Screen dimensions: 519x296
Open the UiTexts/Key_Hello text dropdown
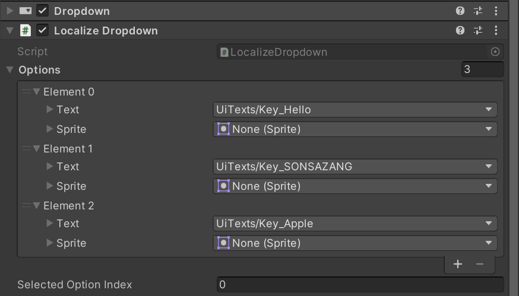[x=355, y=110]
